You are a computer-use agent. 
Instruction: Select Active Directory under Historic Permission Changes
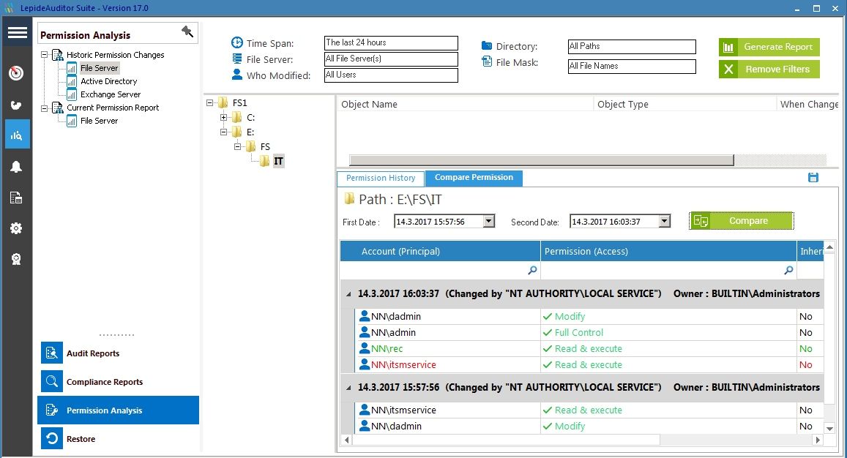point(108,81)
